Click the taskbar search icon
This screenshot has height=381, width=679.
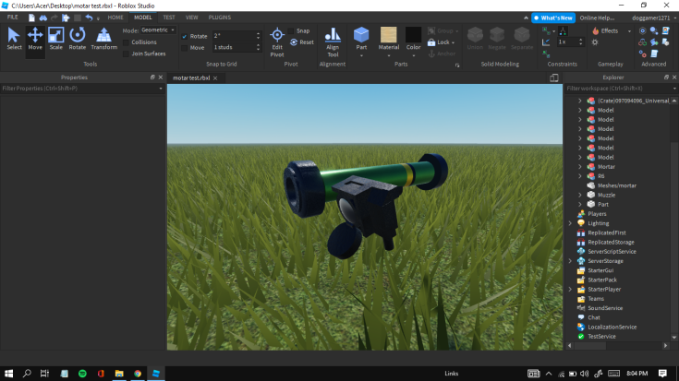pos(27,374)
